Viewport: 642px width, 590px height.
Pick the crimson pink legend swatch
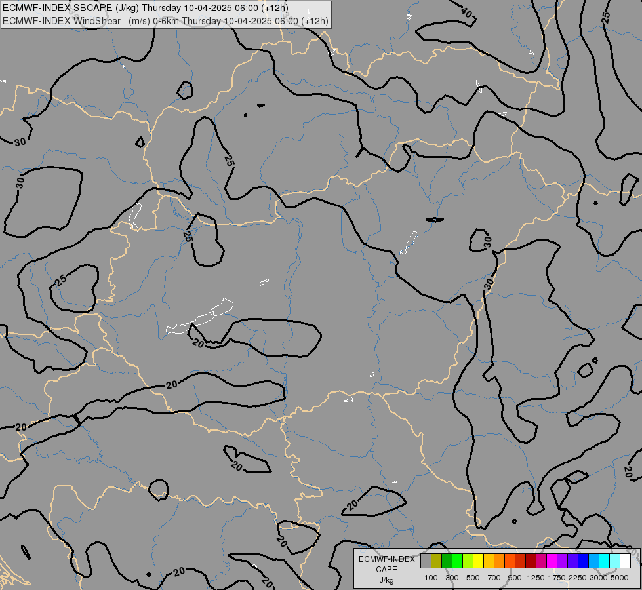click(x=541, y=561)
